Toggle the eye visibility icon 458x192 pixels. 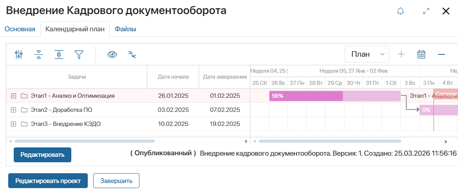point(112,54)
